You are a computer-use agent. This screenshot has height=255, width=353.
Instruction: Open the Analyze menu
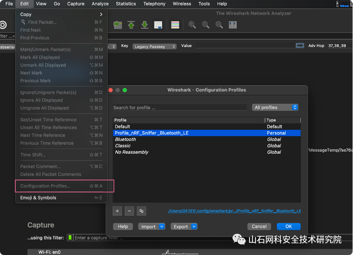tap(100, 4)
